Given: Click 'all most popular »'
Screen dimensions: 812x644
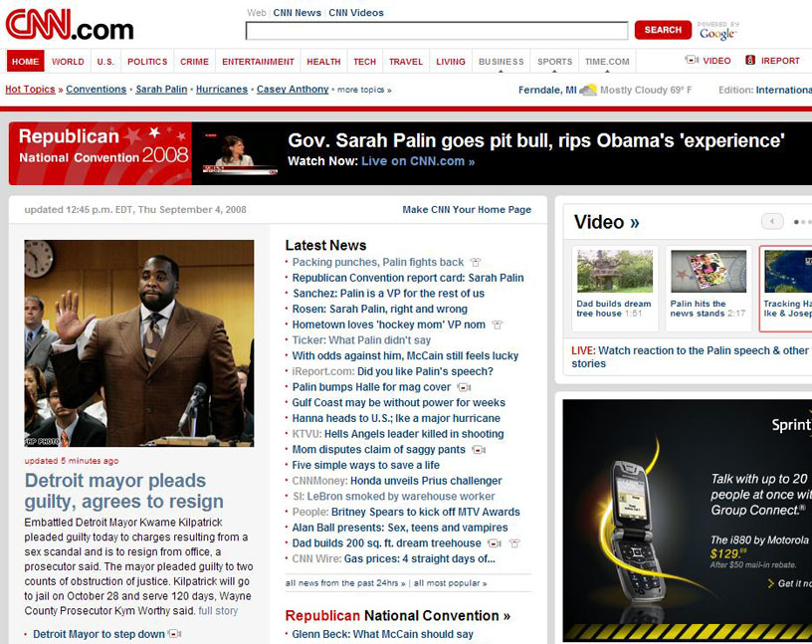Looking at the screenshot, I should [x=451, y=583].
